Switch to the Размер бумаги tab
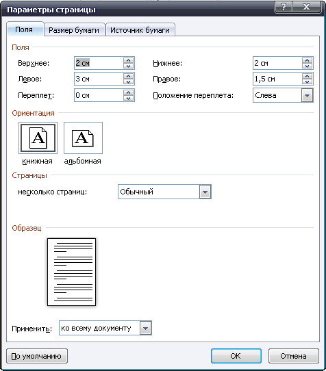This screenshot has width=326, height=371. pos(74,30)
